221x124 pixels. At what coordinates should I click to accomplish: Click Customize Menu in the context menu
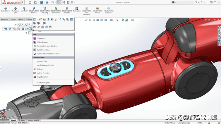[43, 83]
